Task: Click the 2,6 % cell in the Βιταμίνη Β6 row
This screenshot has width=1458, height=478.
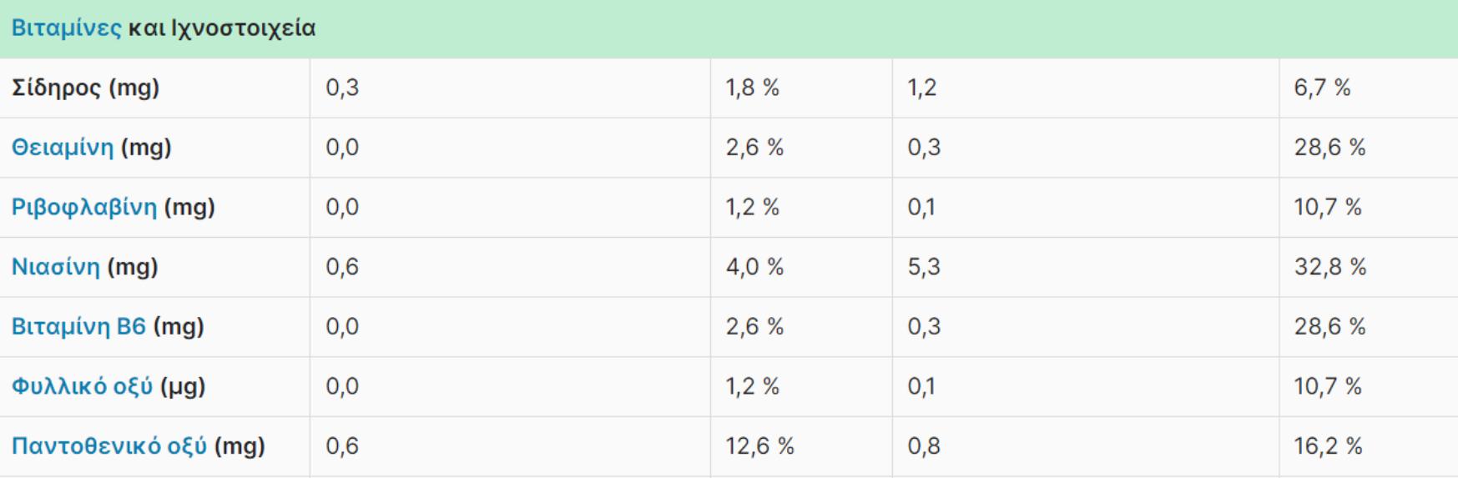Action: [x=754, y=326]
